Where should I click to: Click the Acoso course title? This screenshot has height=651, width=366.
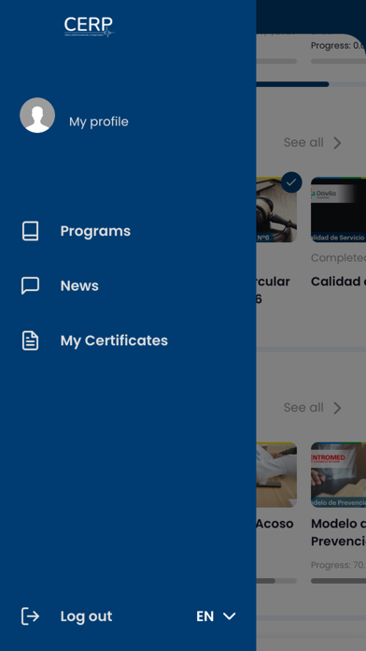274,524
